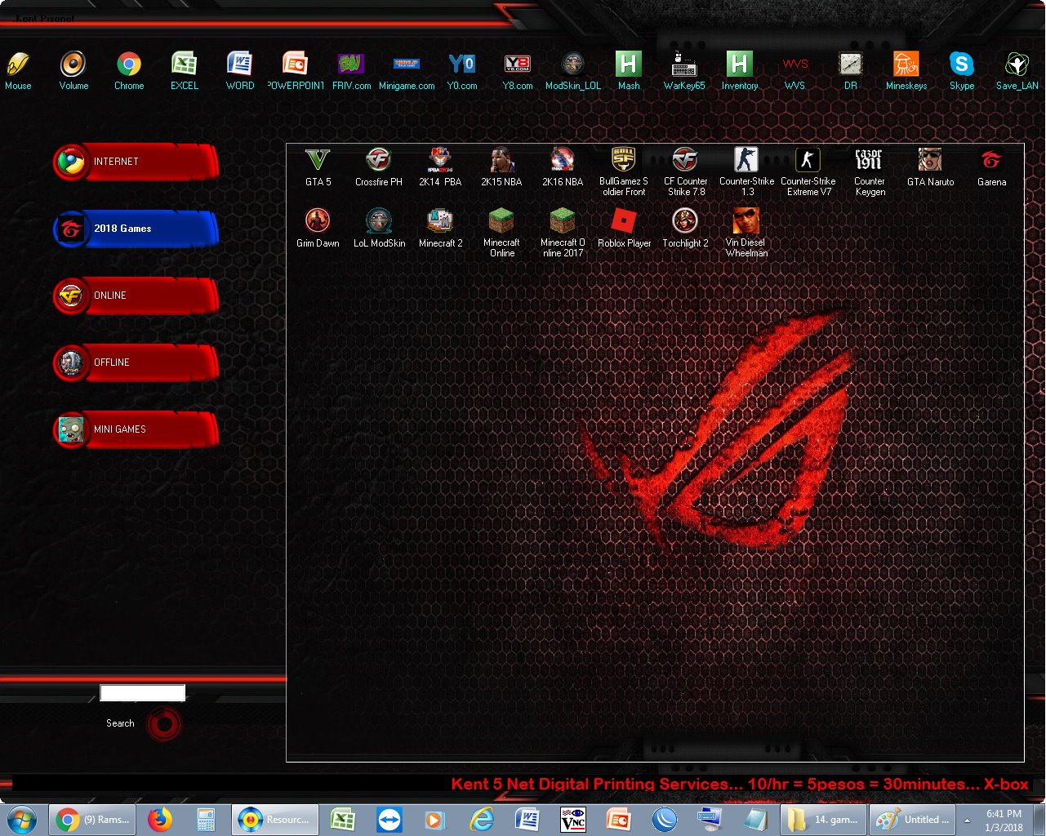The image size is (1046, 836).
Task: Launch Crossfire PH
Action: coord(379,167)
